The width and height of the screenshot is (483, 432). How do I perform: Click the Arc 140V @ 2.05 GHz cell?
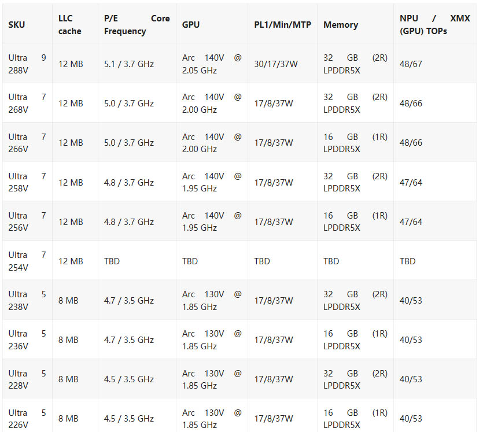pyautogui.click(x=211, y=64)
